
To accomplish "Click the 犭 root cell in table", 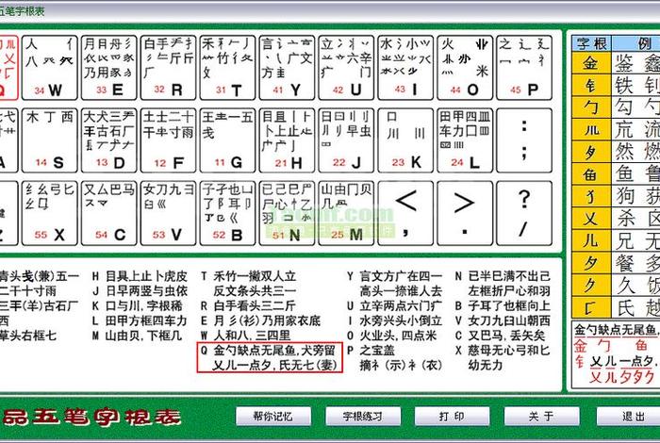I will [591, 196].
